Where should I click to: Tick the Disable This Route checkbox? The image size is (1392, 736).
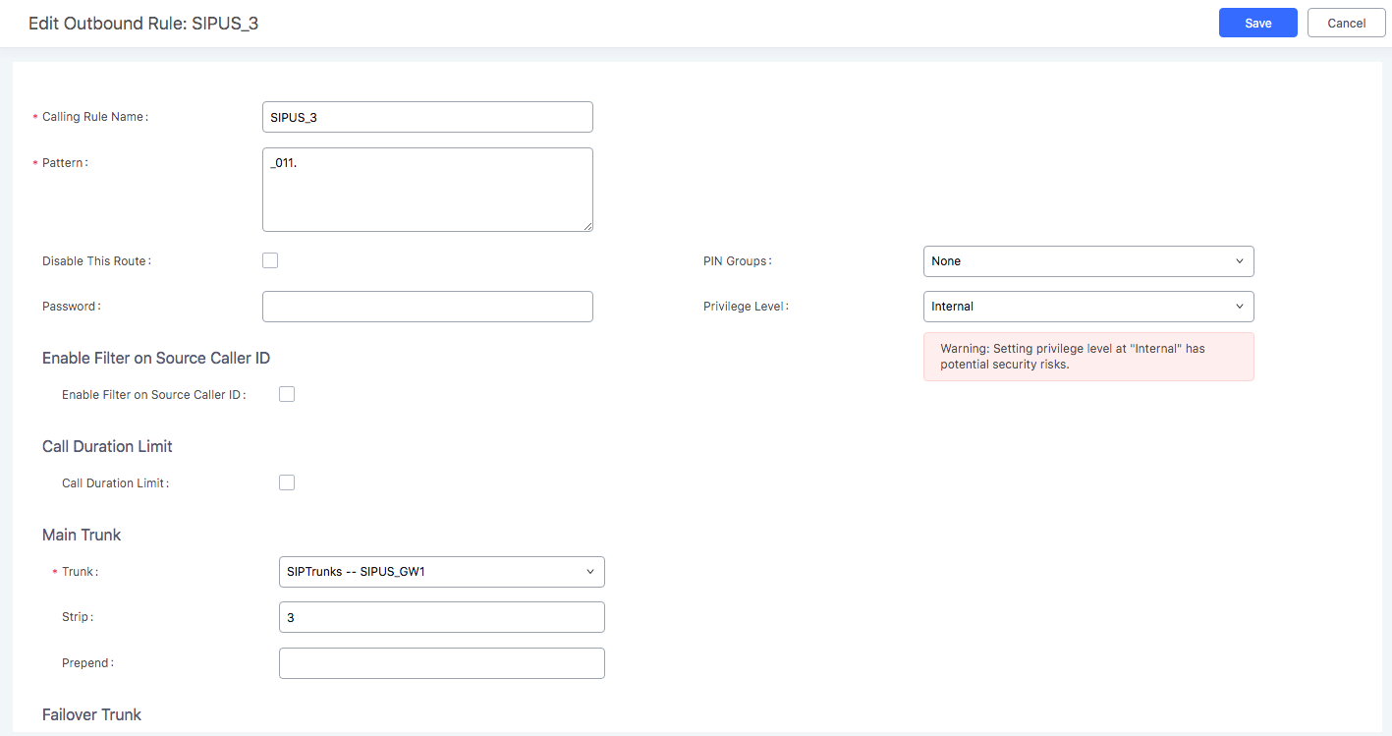(x=270, y=260)
